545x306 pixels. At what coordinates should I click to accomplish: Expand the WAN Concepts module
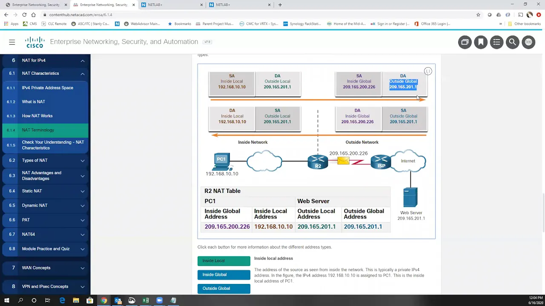tap(83, 268)
